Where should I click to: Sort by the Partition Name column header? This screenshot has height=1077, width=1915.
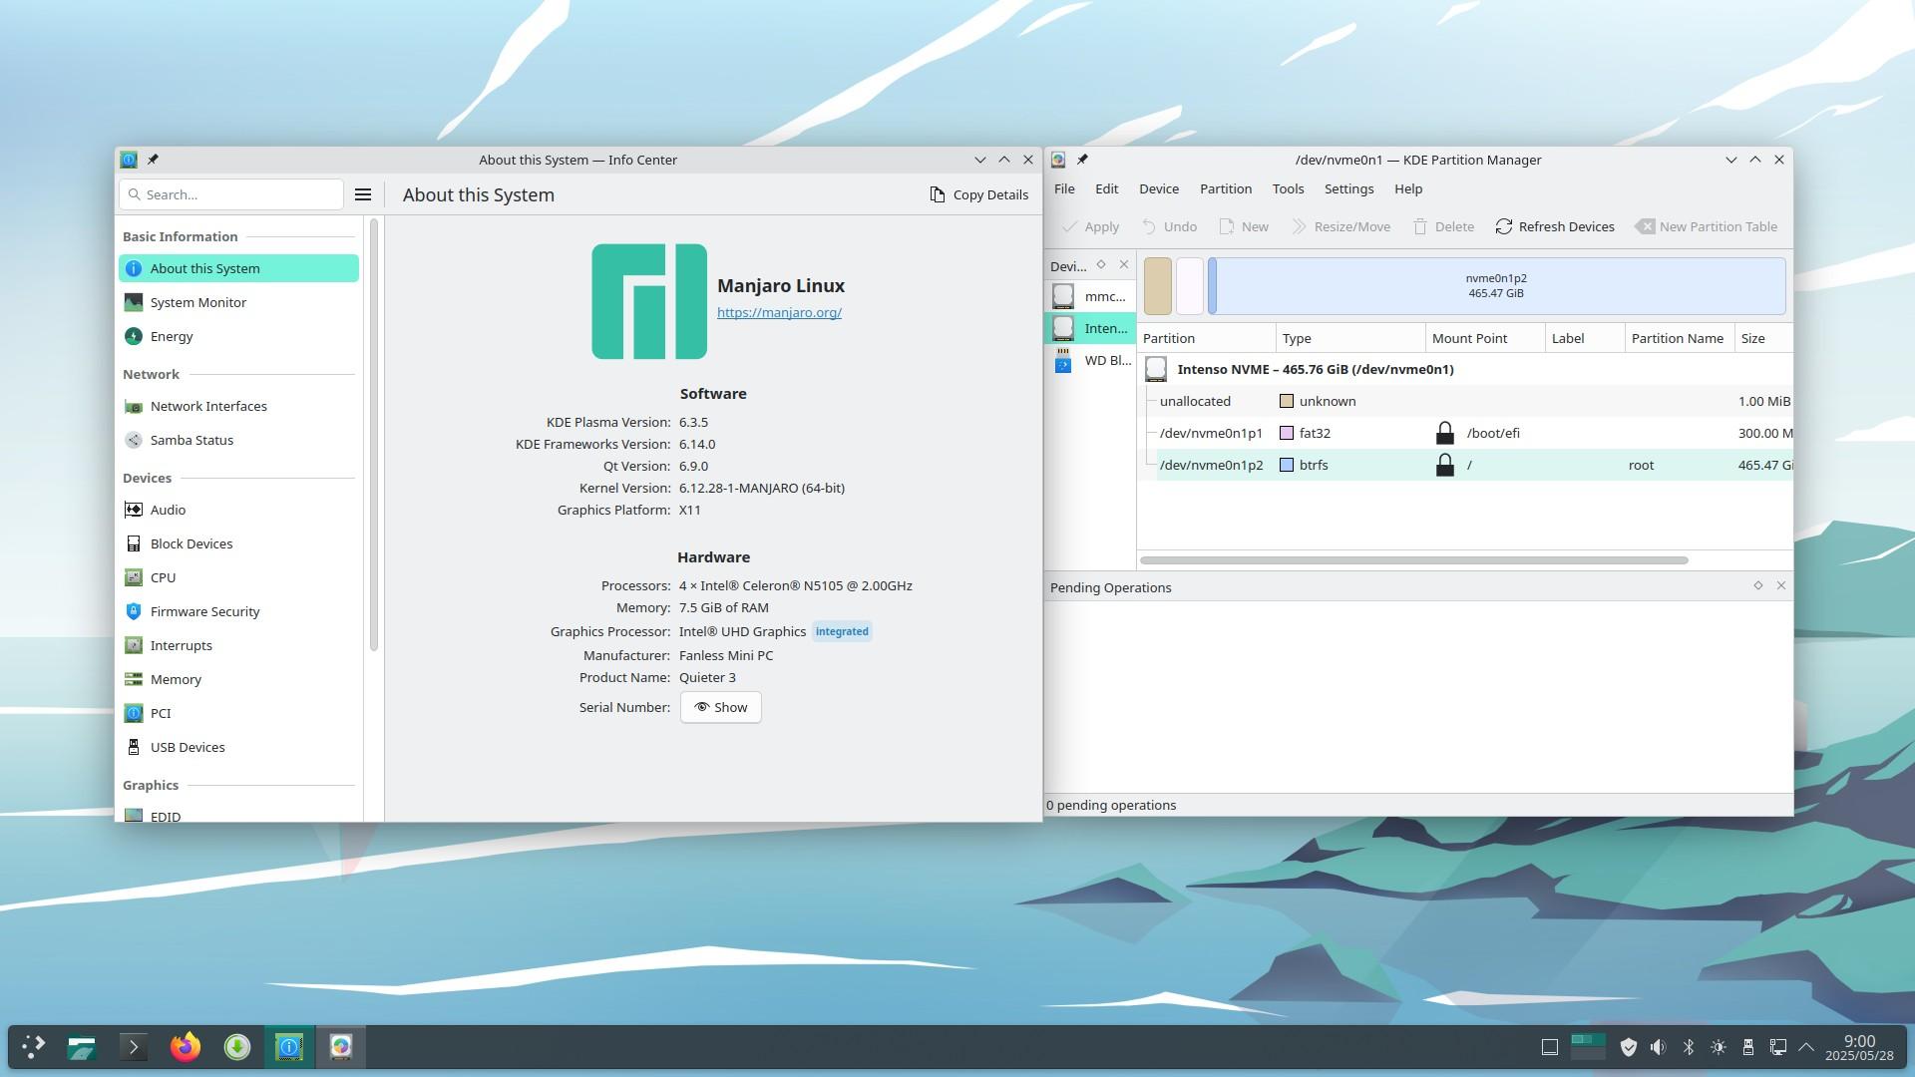click(1680, 338)
